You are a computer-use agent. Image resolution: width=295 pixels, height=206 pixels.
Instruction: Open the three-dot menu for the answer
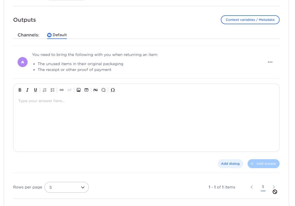[270, 62]
